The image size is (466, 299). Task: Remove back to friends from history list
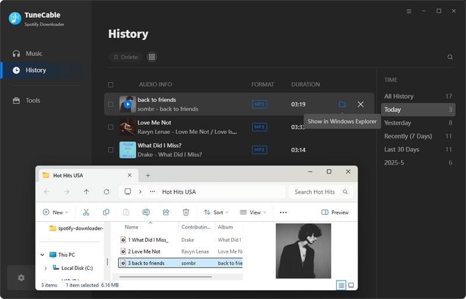pyautogui.click(x=361, y=104)
